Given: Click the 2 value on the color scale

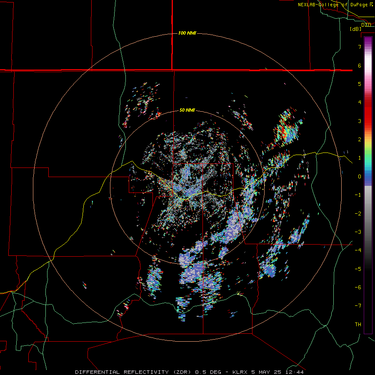Looking at the screenshot, I should tap(360, 140).
